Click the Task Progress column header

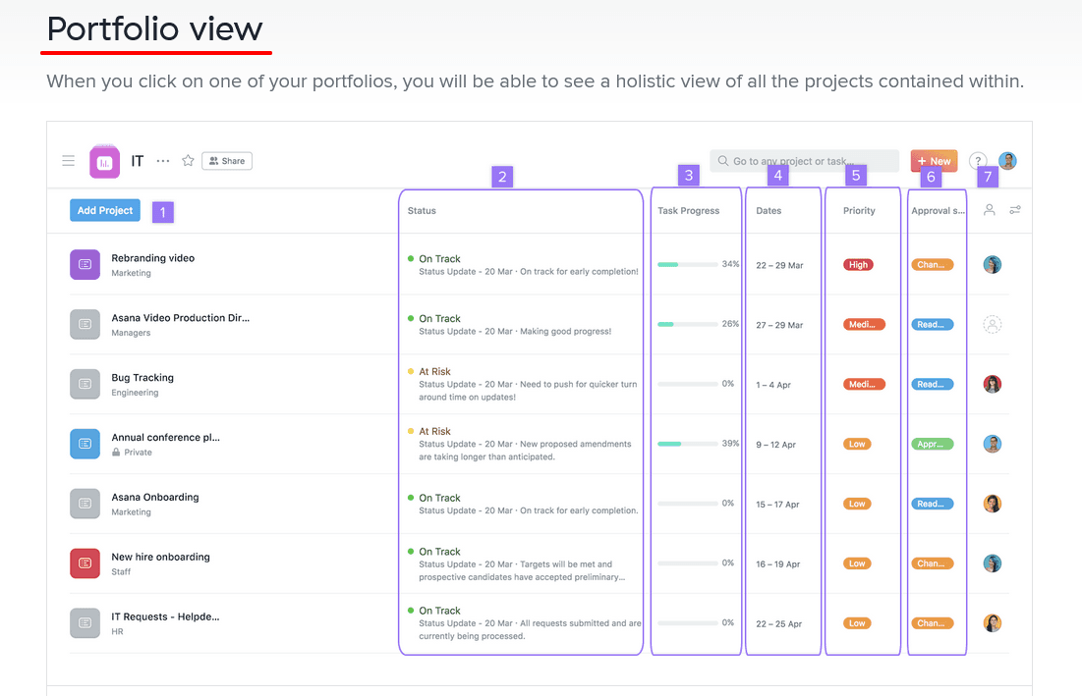[688, 211]
